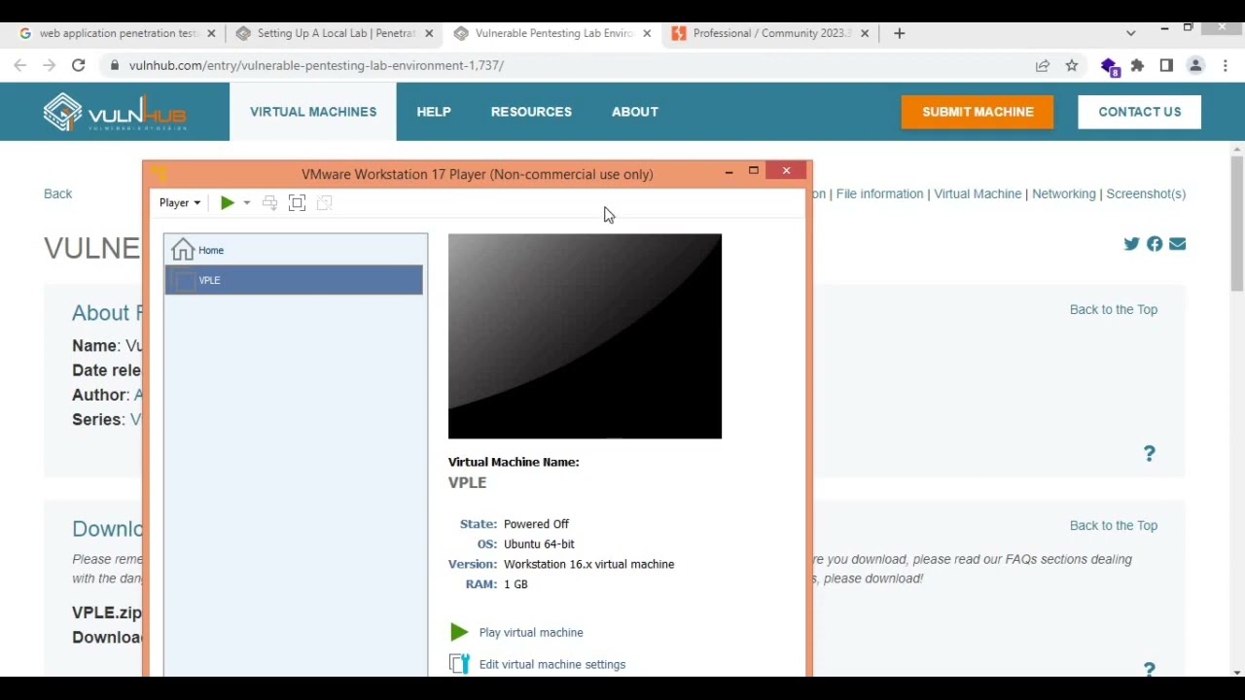Click the Ubuntu 64-bit OS value

click(x=539, y=544)
